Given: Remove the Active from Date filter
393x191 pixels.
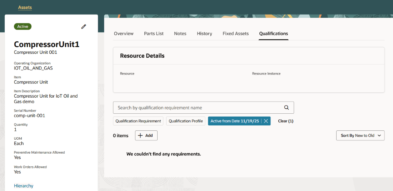Looking at the screenshot, I should click(266, 121).
